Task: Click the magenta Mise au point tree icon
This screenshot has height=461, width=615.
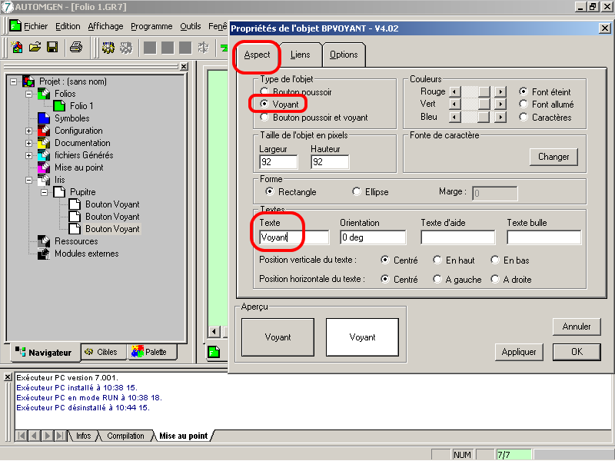Action: 44,167
